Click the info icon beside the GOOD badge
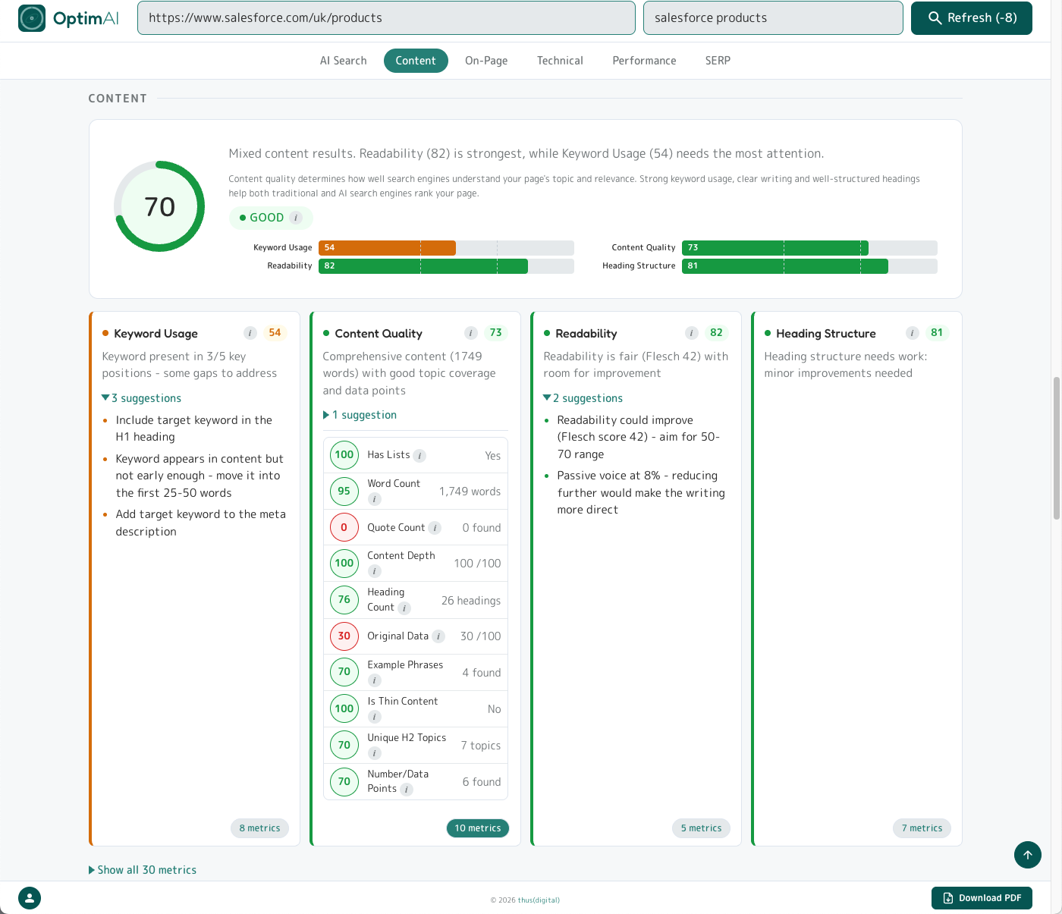Viewport: 1062px width, 914px height. [296, 218]
